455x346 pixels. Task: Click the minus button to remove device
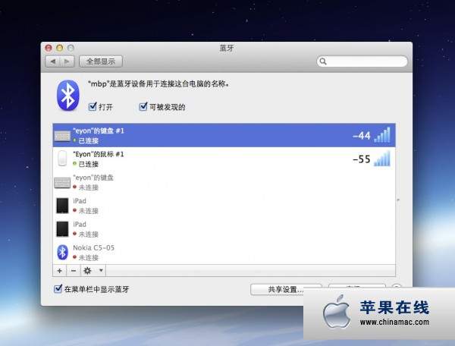point(74,270)
